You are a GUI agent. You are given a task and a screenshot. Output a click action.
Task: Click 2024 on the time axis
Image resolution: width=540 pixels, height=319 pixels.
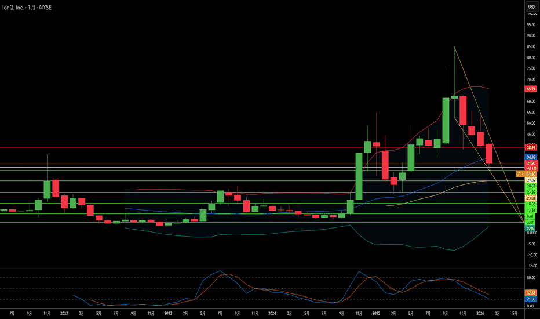(272, 313)
